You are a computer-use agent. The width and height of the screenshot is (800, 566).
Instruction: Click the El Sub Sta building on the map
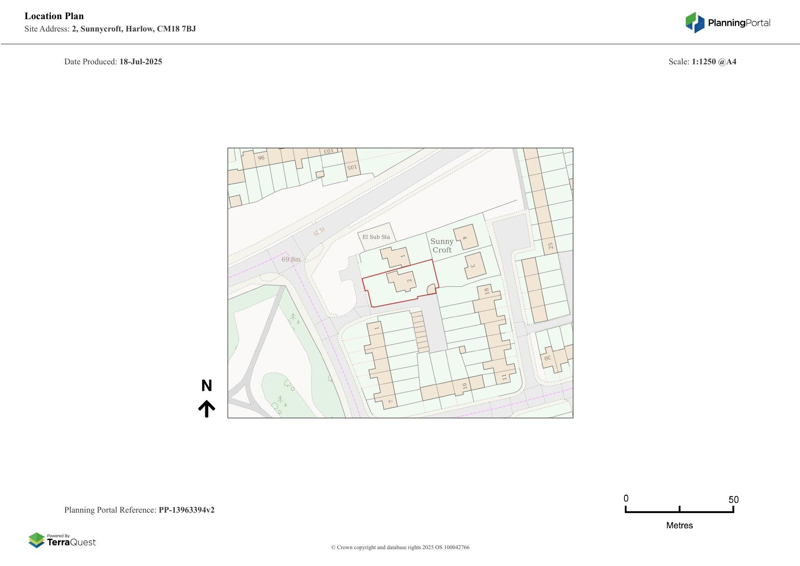377,237
